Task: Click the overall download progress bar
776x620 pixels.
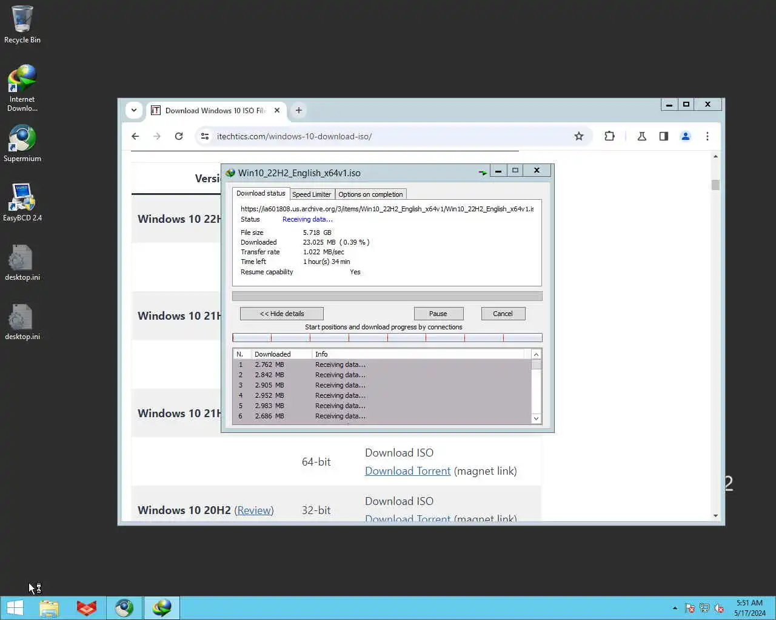Action: pyautogui.click(x=387, y=296)
